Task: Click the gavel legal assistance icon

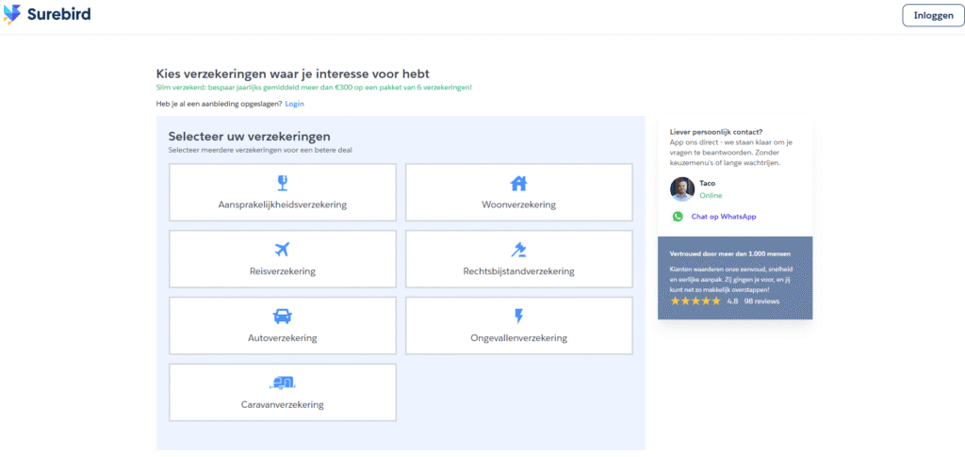Action: (518, 250)
